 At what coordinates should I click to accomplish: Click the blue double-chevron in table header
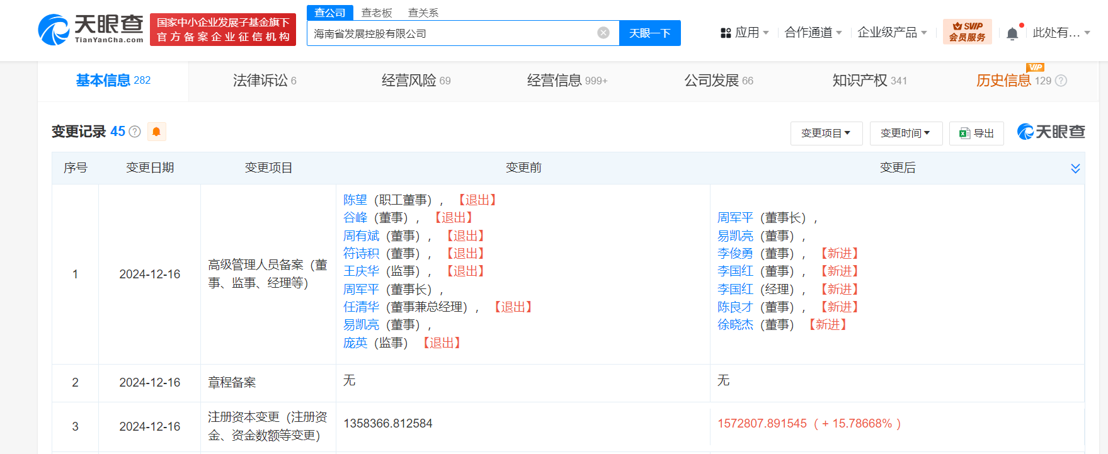(1075, 168)
